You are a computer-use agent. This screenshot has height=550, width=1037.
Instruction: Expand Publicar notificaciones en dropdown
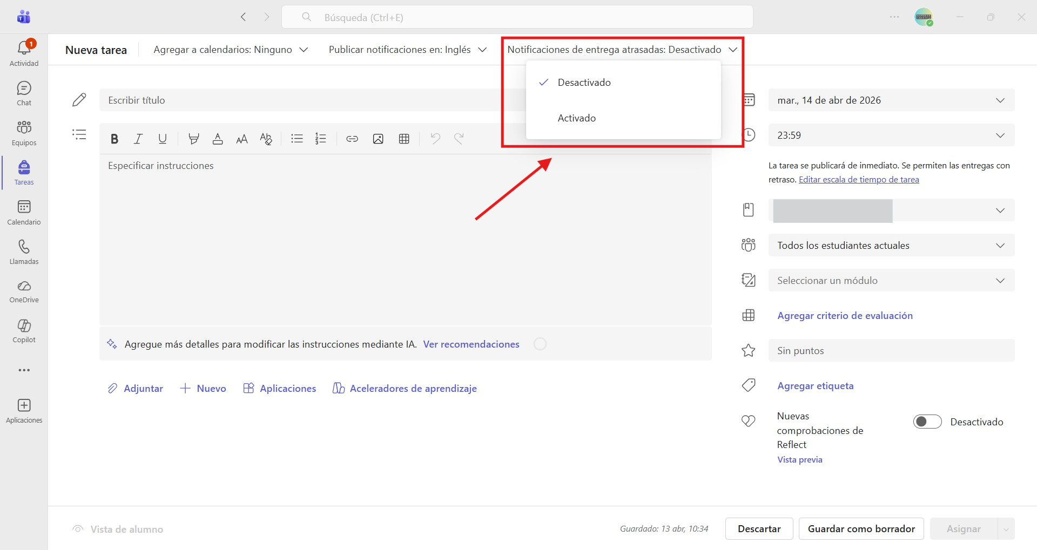tap(408, 50)
